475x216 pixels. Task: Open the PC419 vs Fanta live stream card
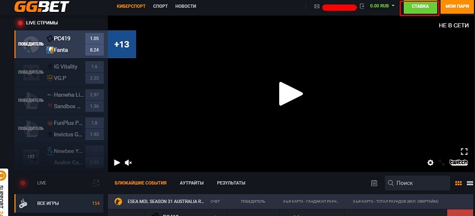coord(61,45)
